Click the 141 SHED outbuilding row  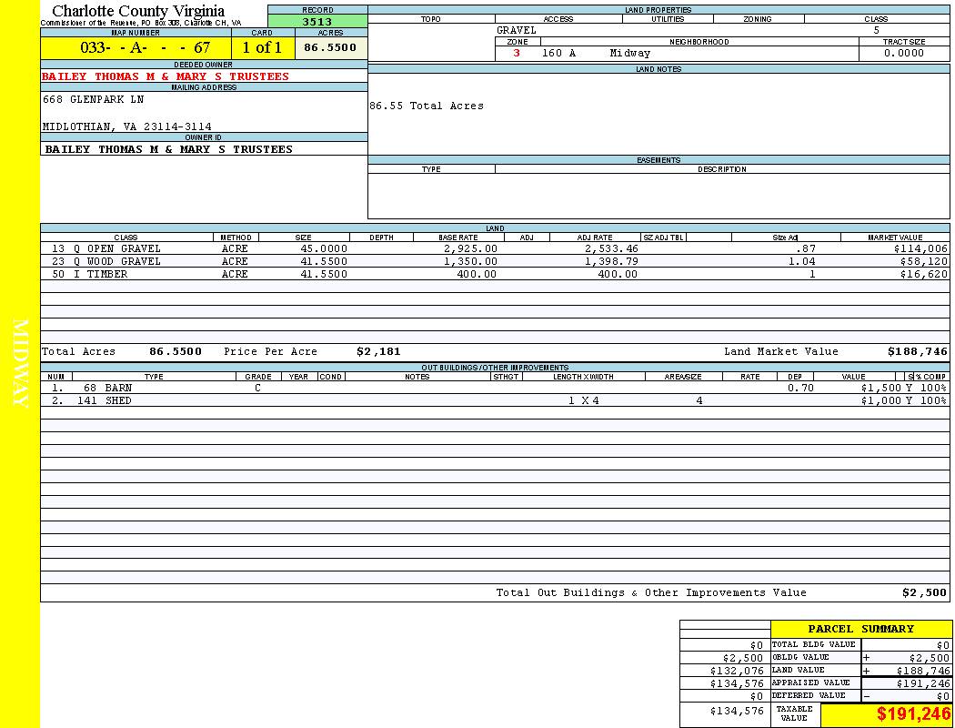tap(104, 400)
